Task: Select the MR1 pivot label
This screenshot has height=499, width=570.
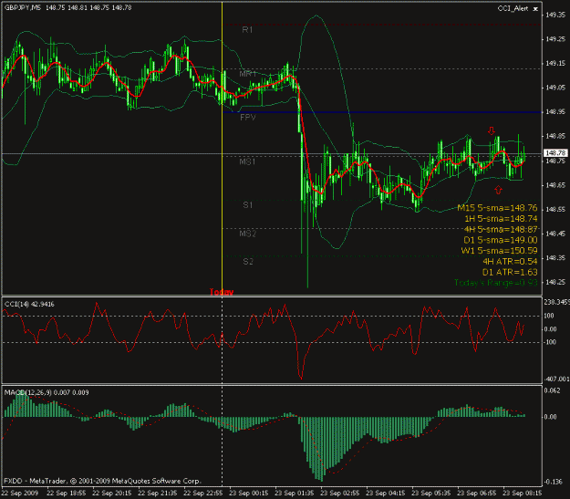Action: pyautogui.click(x=248, y=74)
